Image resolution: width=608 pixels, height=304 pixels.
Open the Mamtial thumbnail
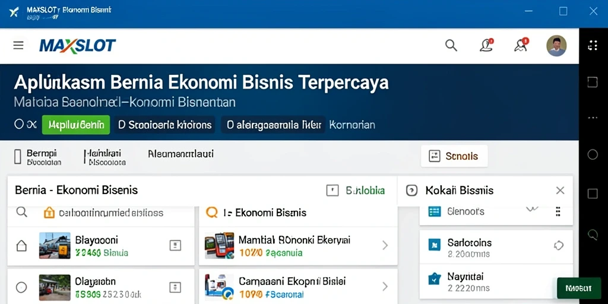pyautogui.click(x=219, y=245)
